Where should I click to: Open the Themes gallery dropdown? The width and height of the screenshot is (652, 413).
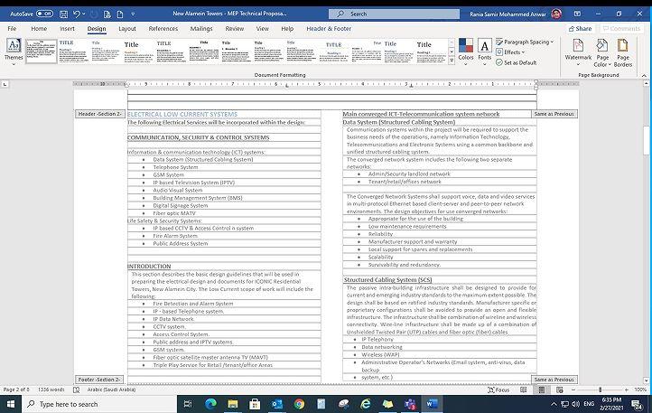pos(14,52)
